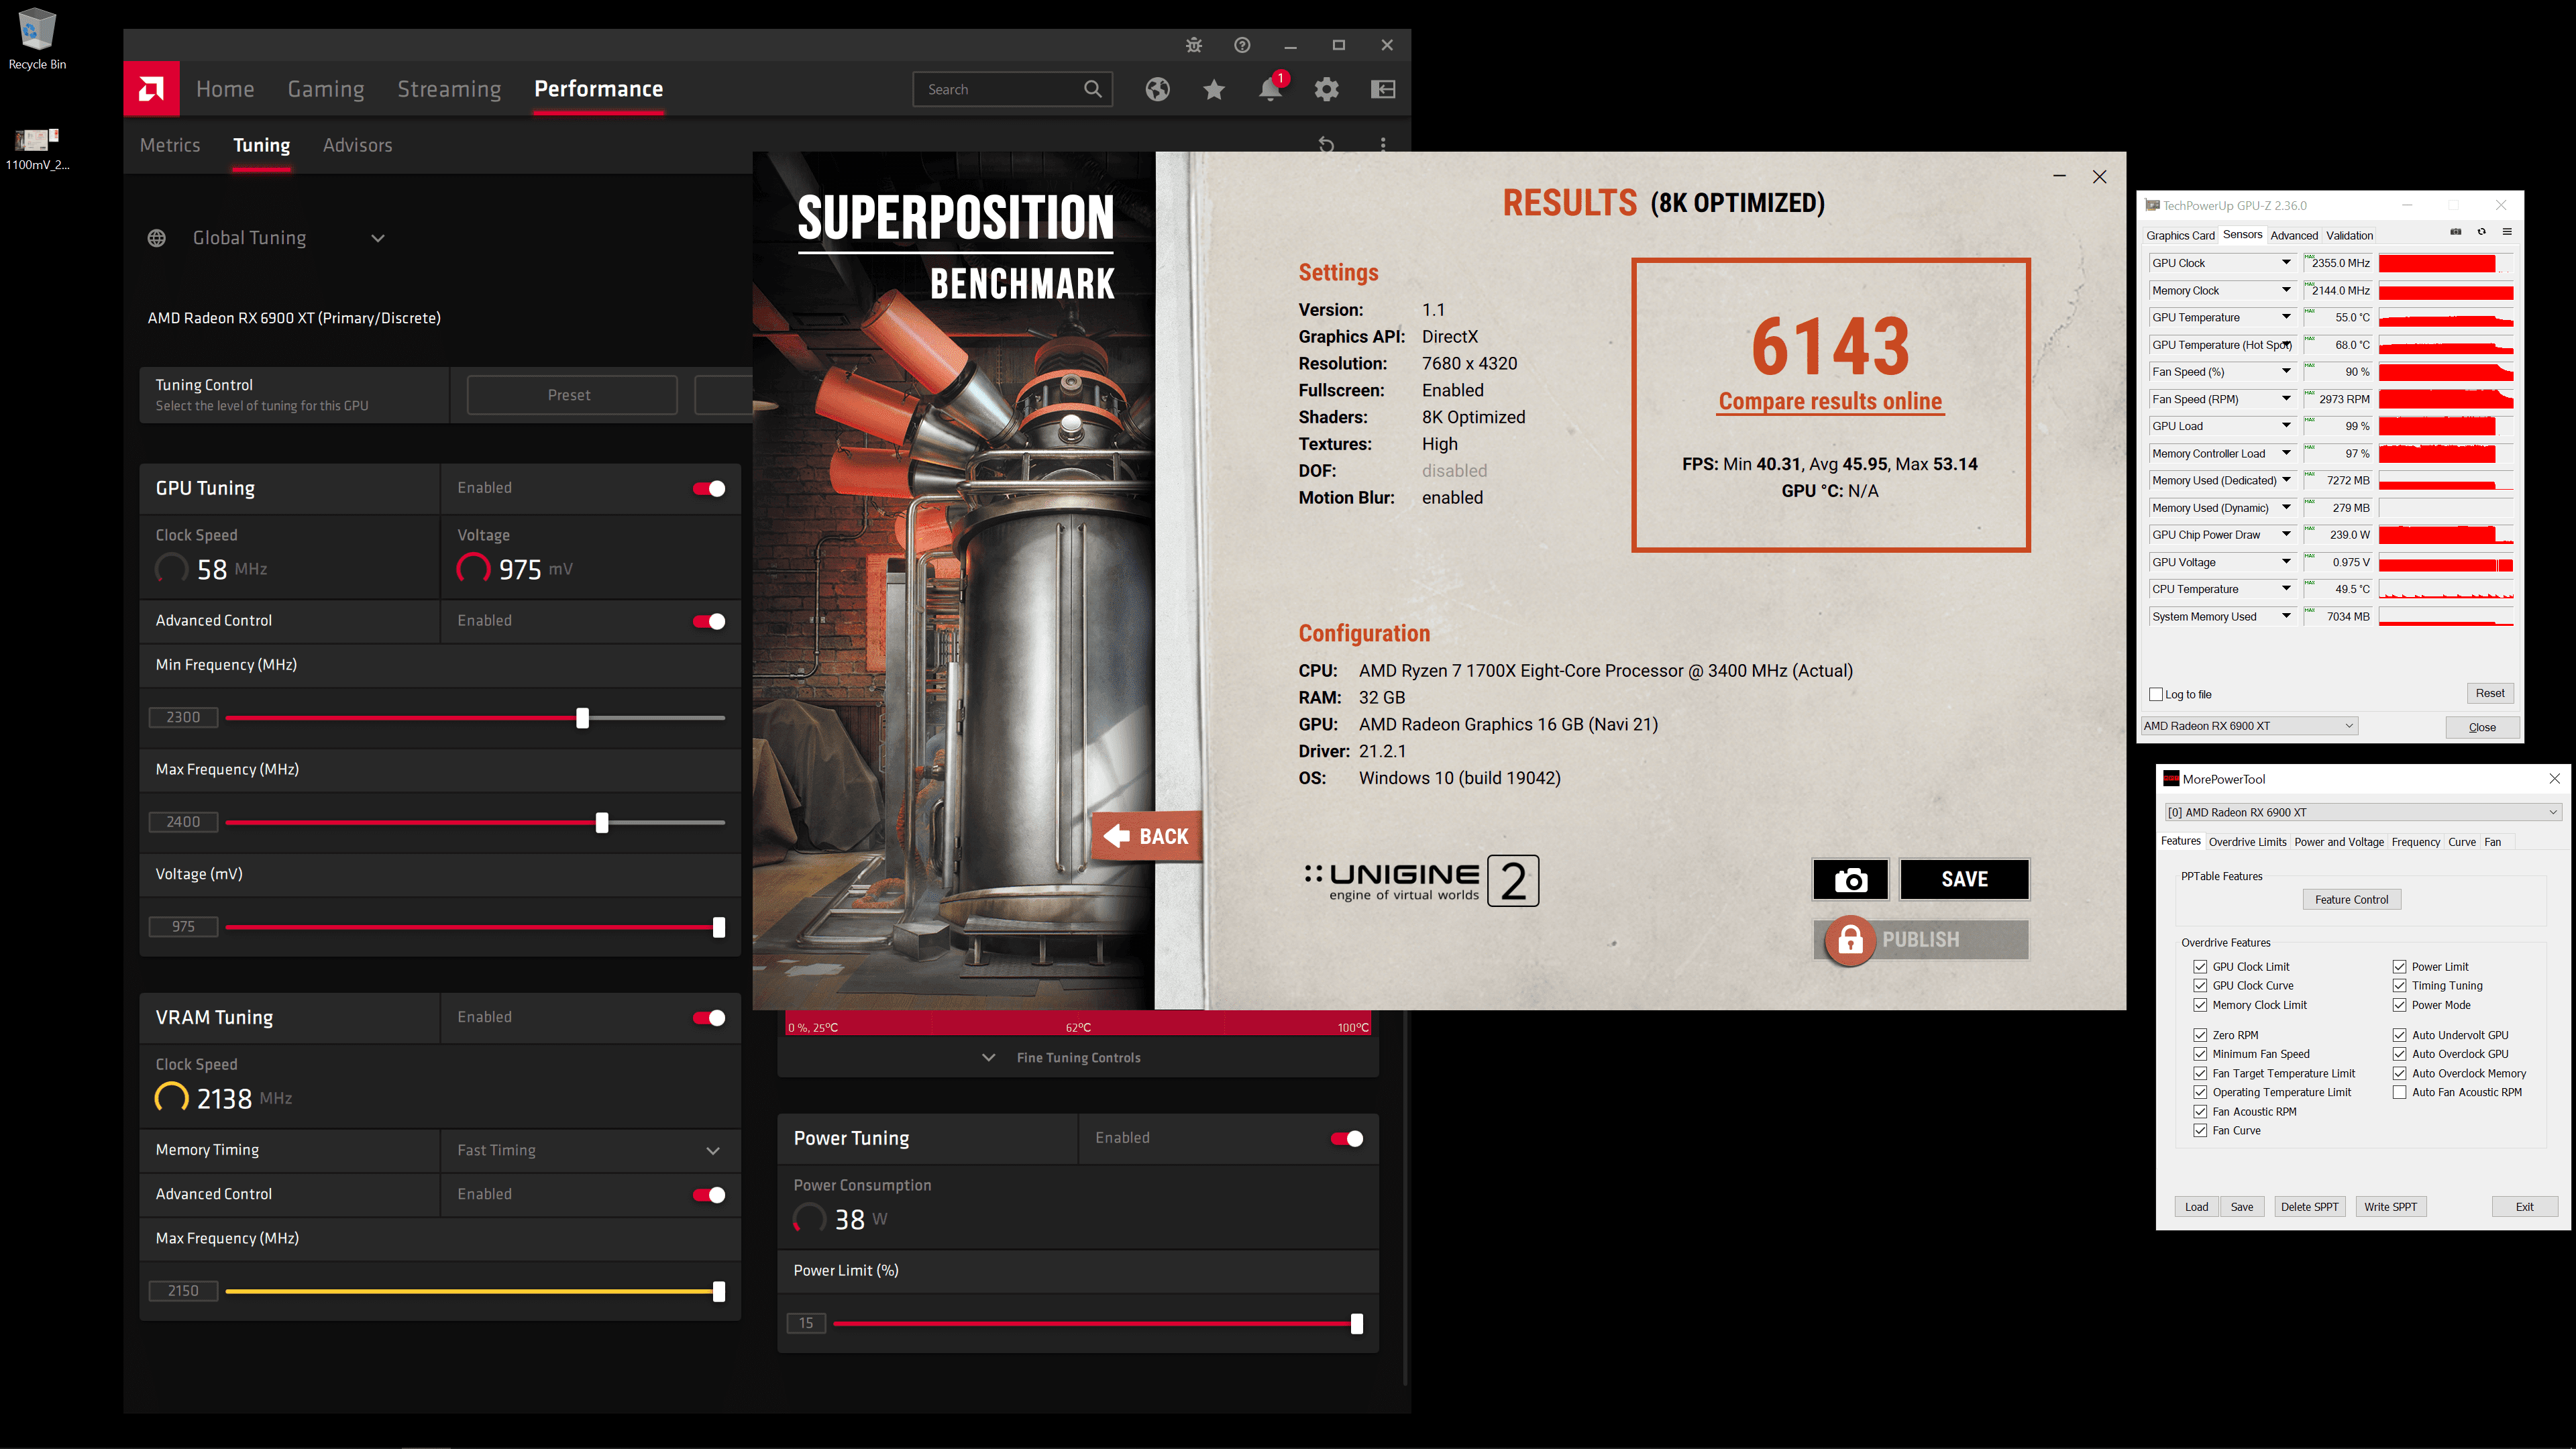
Task: Click the GPU-Z refresh icon
Action: 2482,232
